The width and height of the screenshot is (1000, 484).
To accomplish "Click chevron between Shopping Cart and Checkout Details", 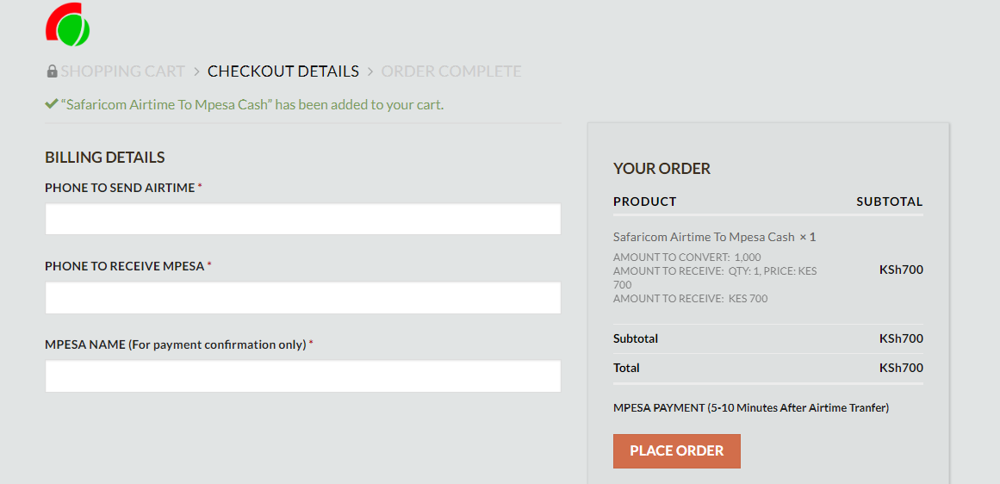I will [196, 71].
